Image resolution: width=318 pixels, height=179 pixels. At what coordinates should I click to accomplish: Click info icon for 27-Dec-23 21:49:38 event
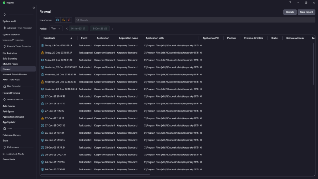42,96
